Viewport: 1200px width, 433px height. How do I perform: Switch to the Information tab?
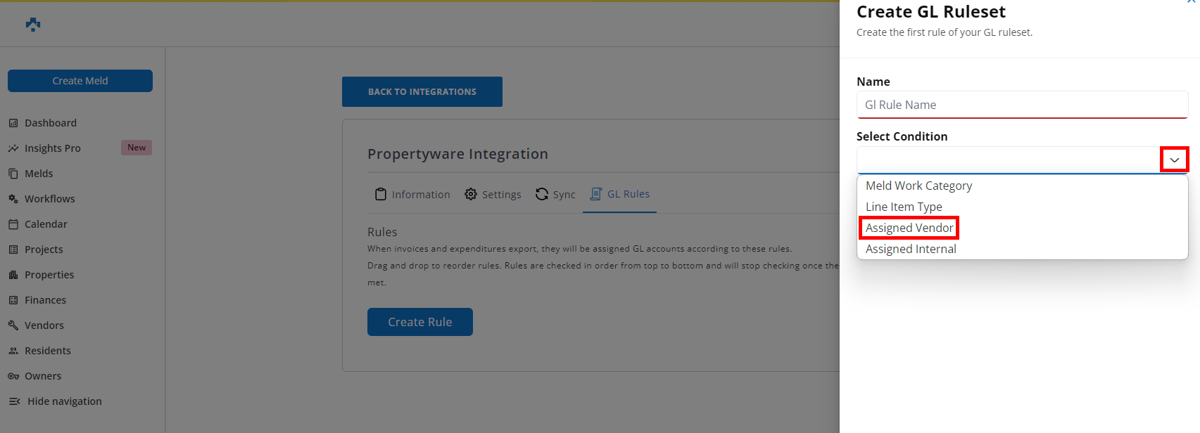pos(412,195)
